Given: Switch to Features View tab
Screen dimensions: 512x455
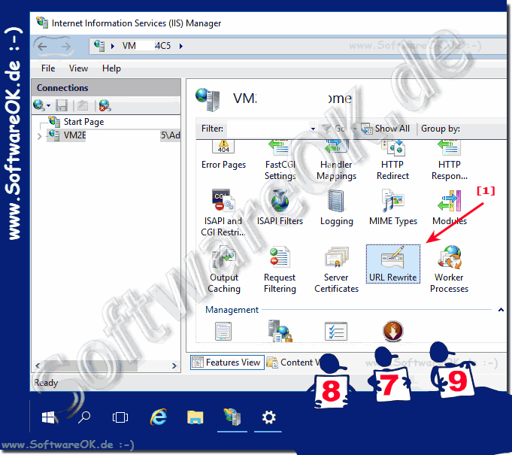Looking at the screenshot, I should (227, 362).
